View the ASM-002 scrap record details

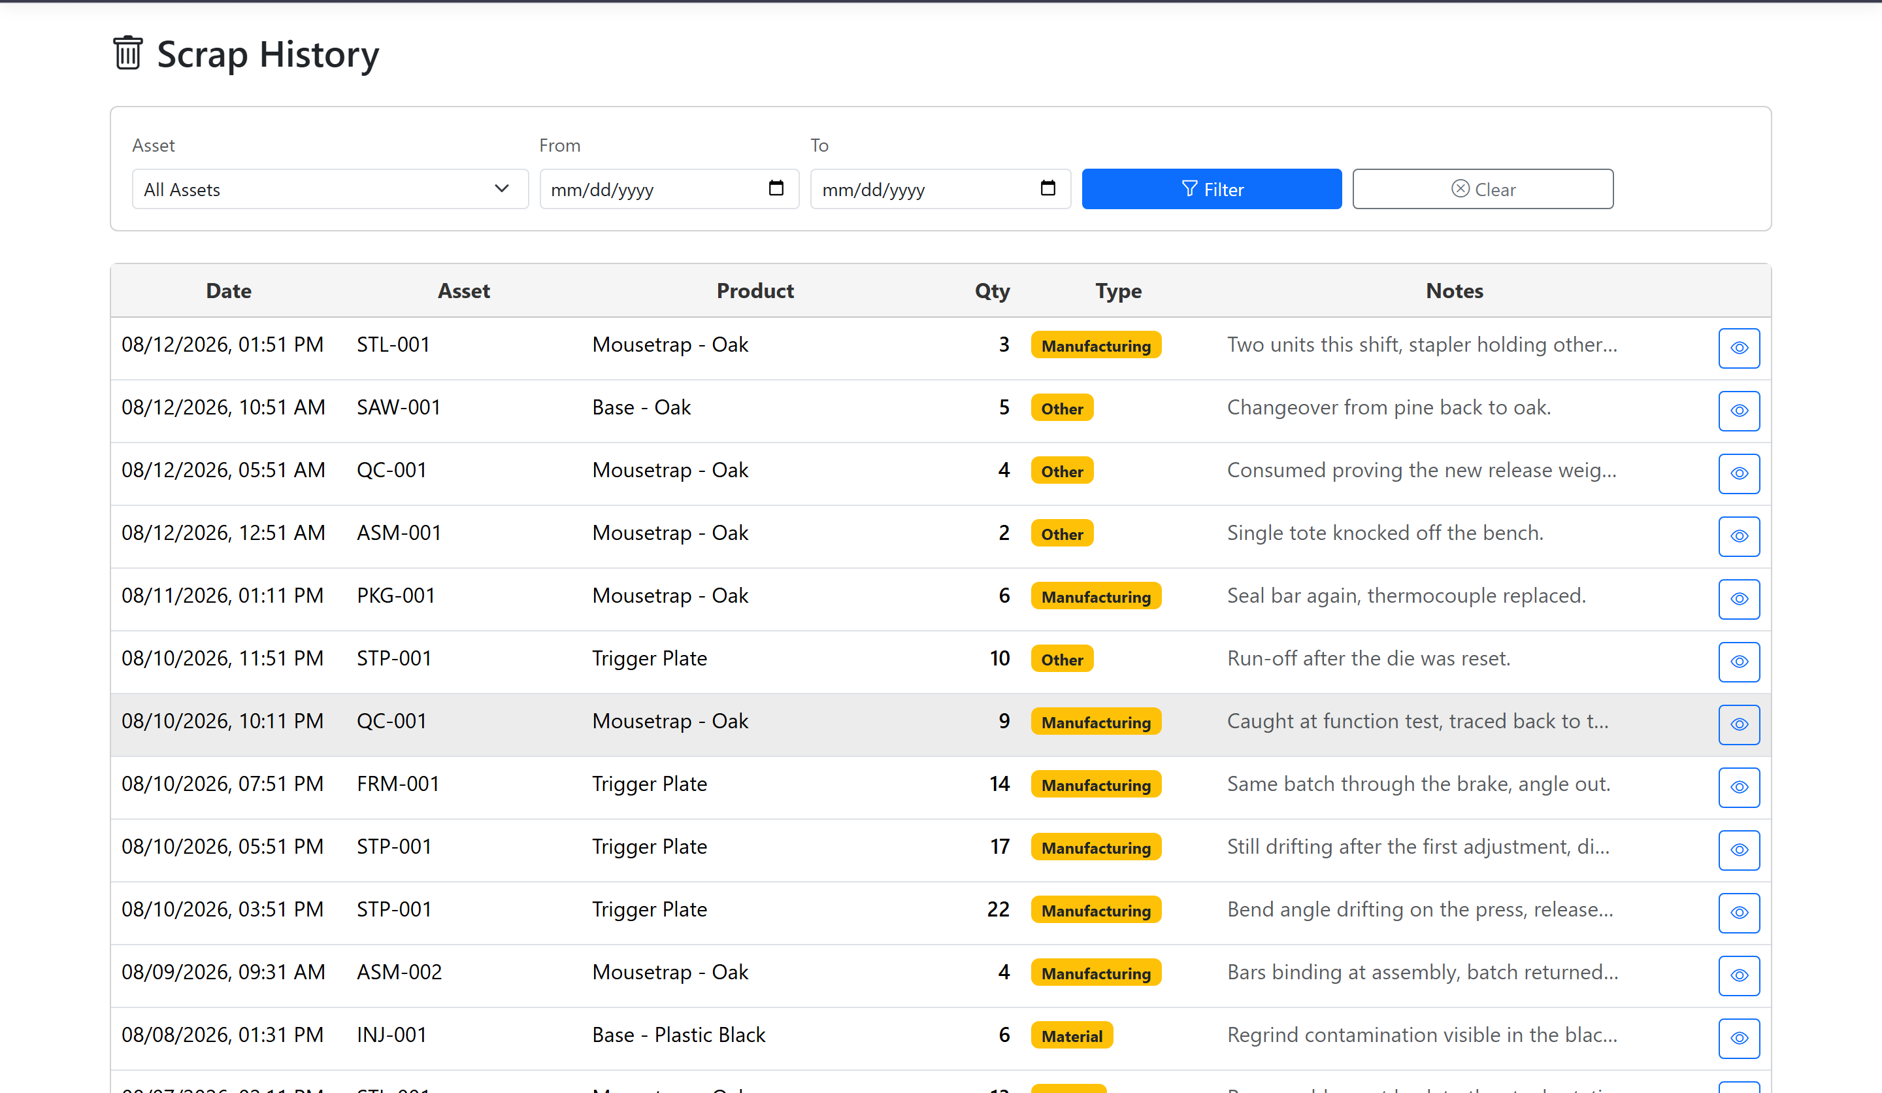click(x=1739, y=976)
